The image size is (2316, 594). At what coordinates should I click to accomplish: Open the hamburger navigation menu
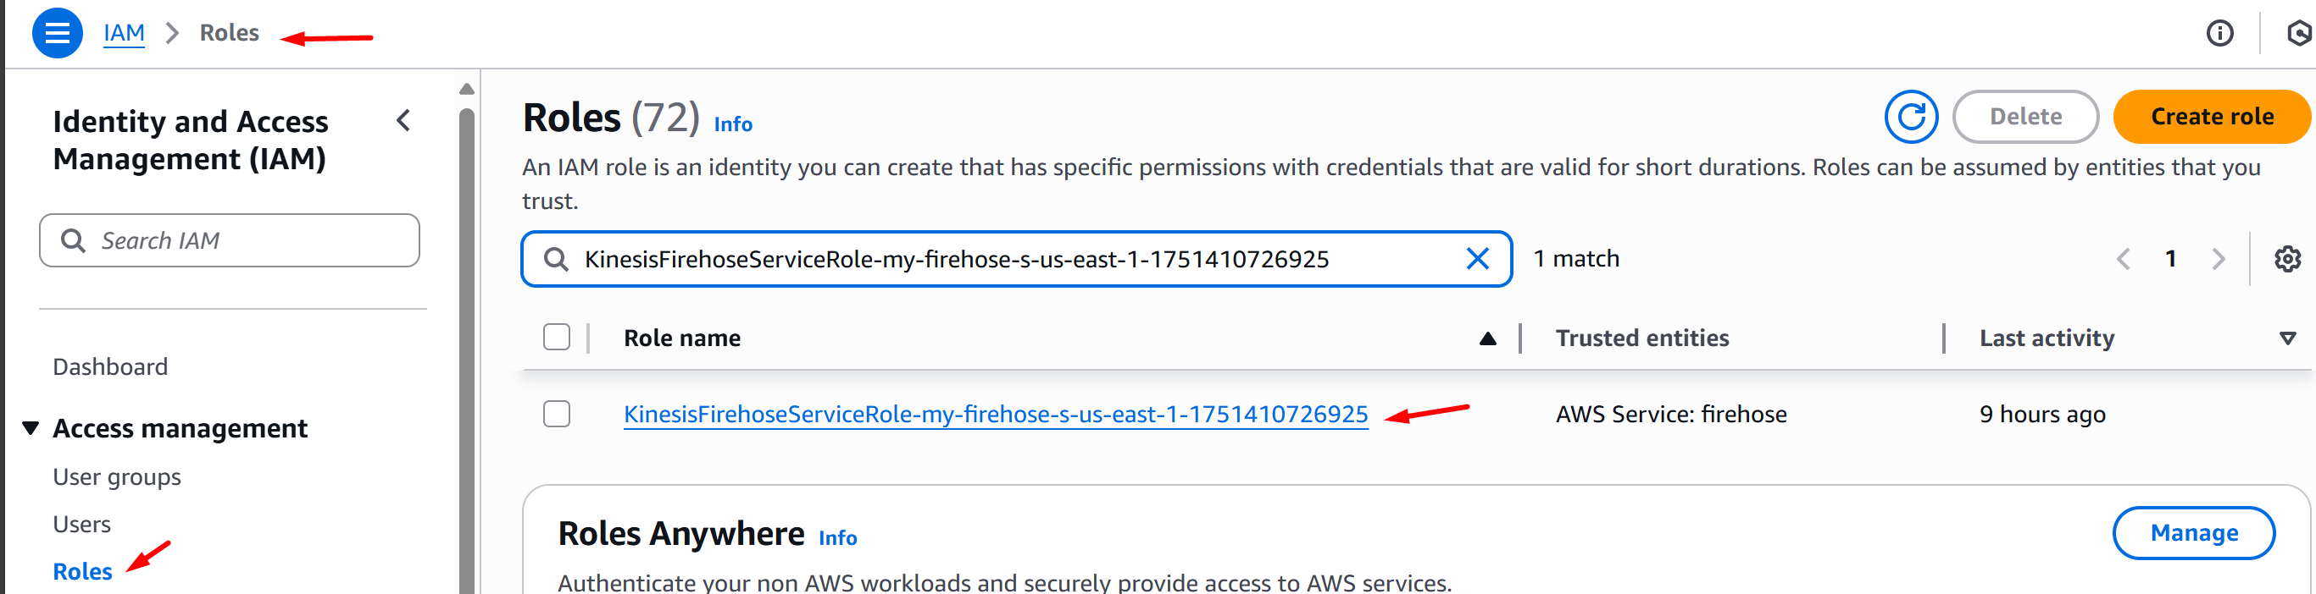(58, 33)
